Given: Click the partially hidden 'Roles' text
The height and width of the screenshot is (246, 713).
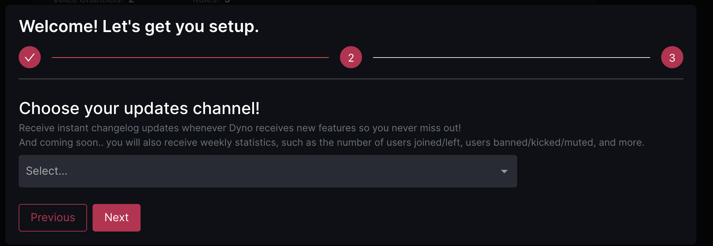Looking at the screenshot, I should pyautogui.click(x=206, y=1).
